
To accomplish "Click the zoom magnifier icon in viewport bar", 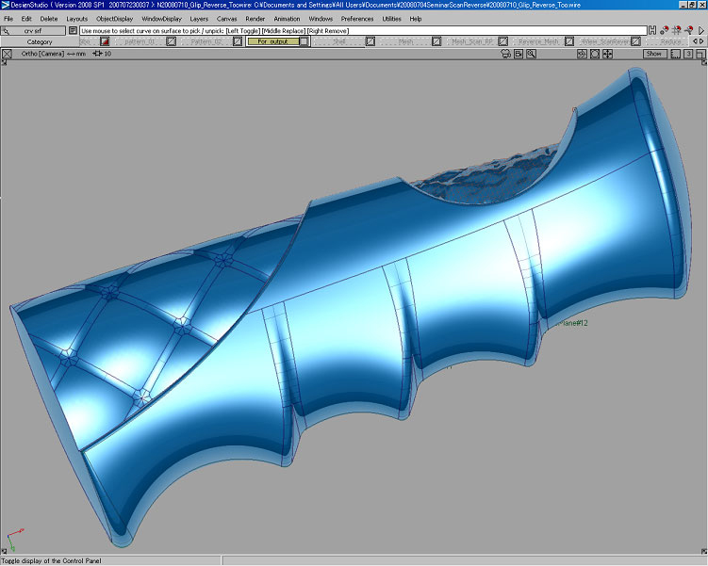I will 531,54.
